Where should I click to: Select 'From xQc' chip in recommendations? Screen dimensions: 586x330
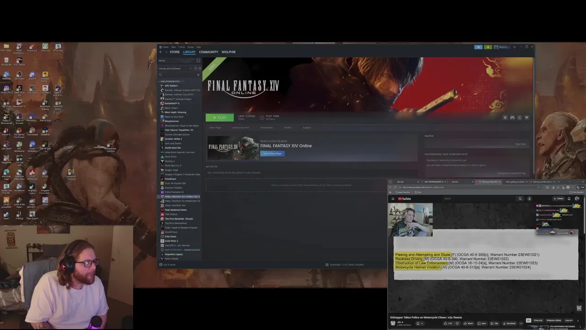pyautogui.click(x=538, y=320)
